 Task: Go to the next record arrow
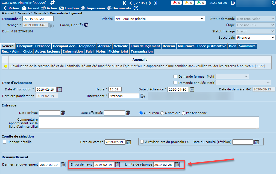150,3
